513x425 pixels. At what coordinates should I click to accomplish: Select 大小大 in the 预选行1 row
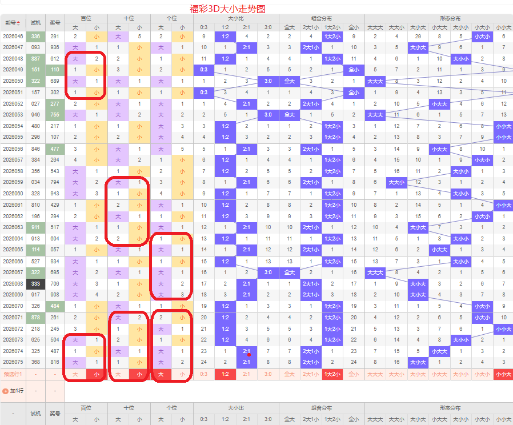coord(418,374)
